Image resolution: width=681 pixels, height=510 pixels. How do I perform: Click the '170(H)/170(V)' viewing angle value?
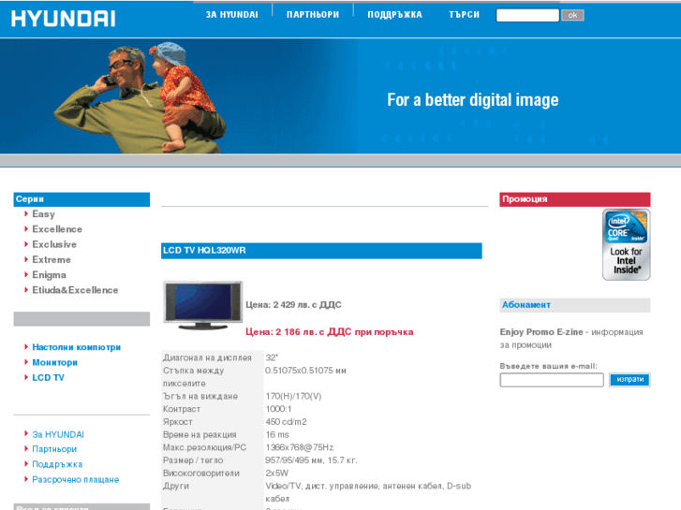(293, 396)
